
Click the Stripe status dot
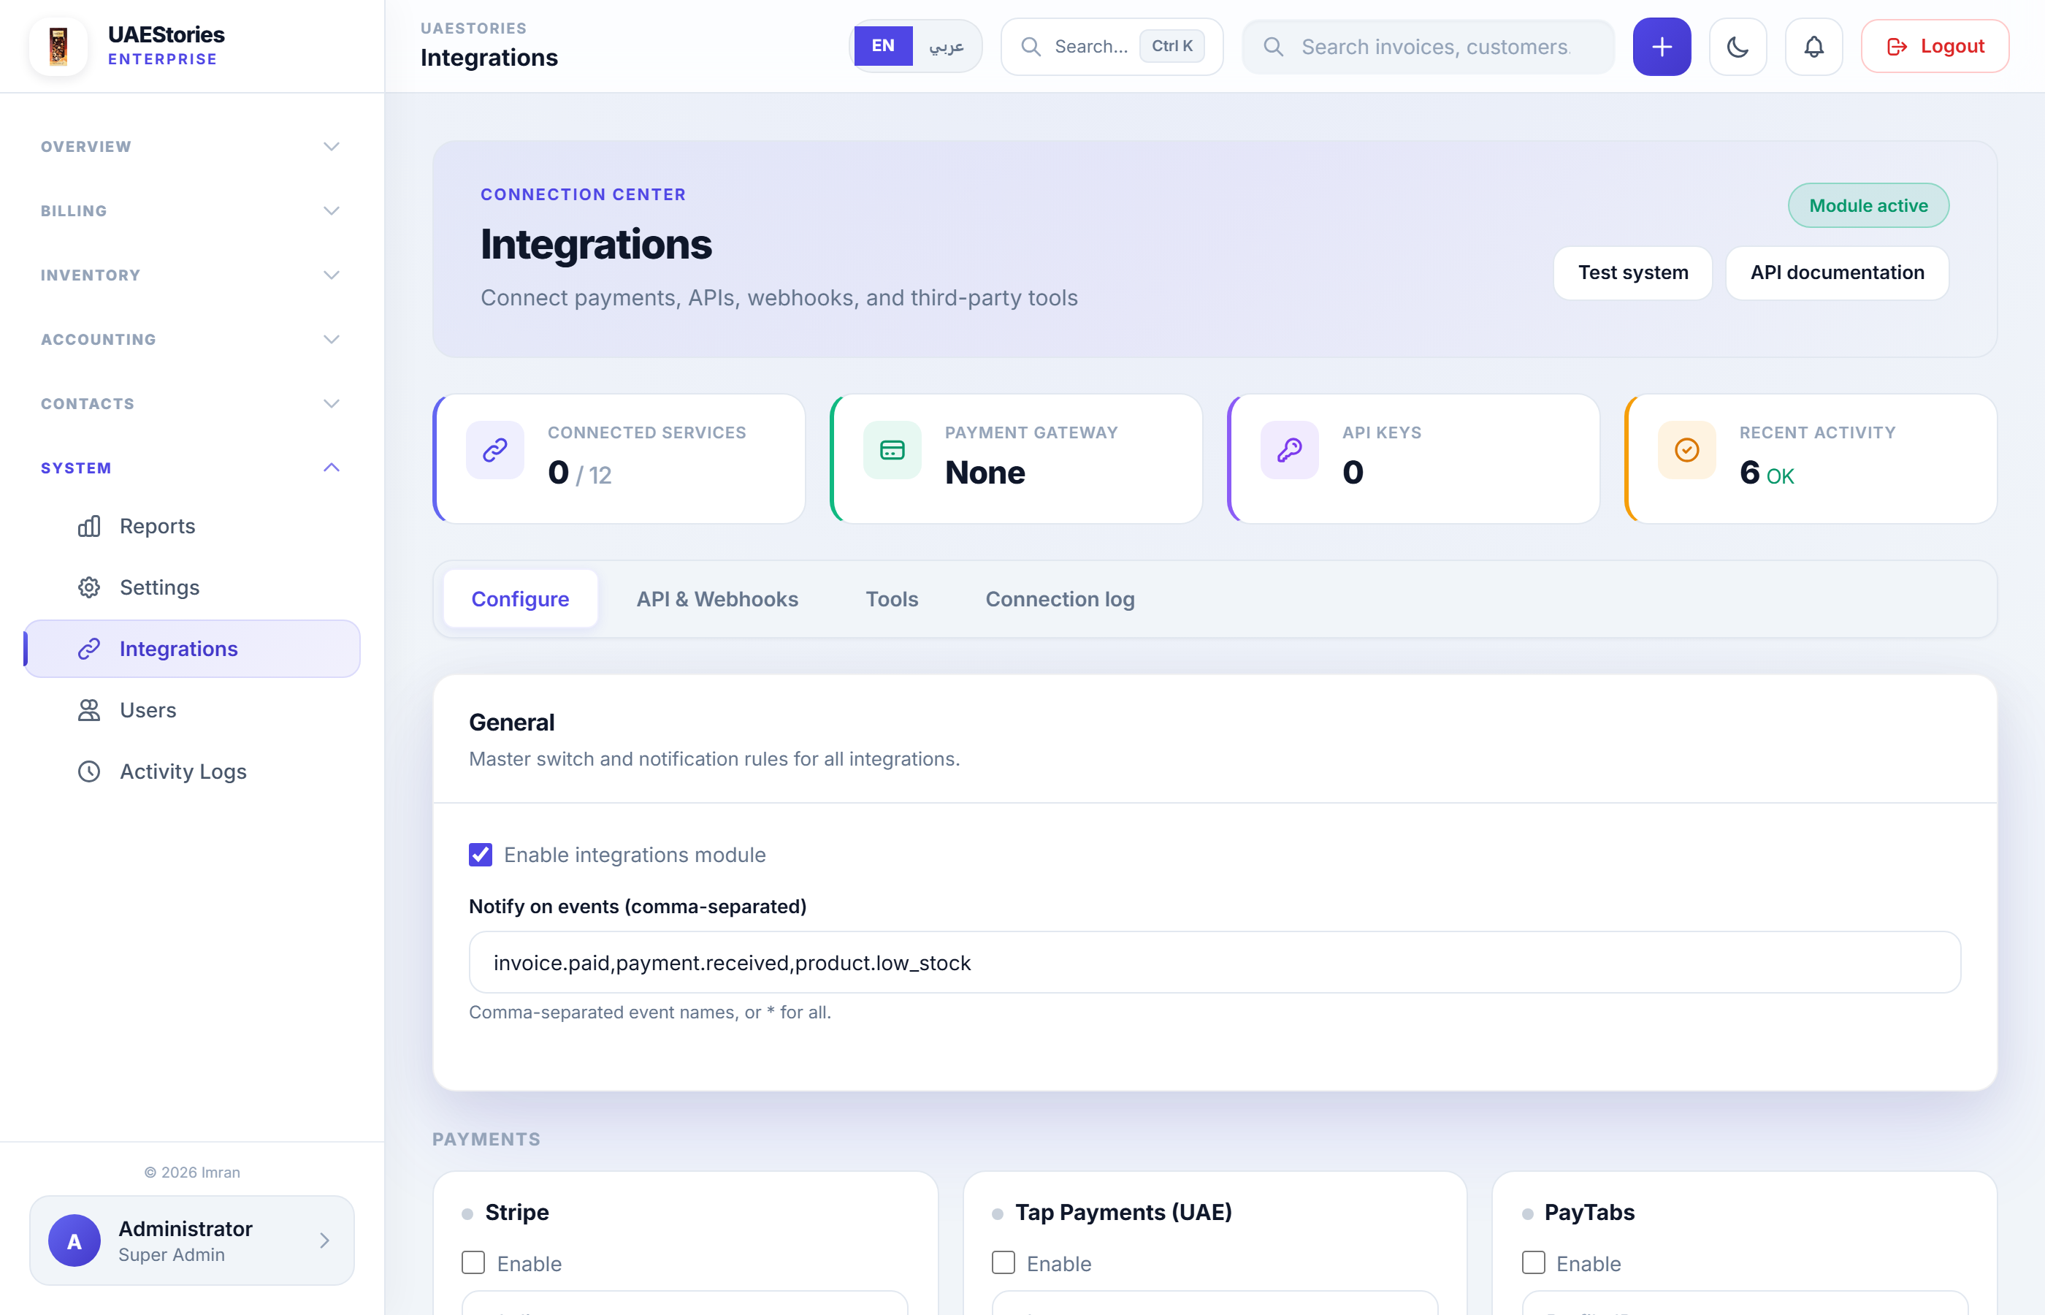[467, 1213]
